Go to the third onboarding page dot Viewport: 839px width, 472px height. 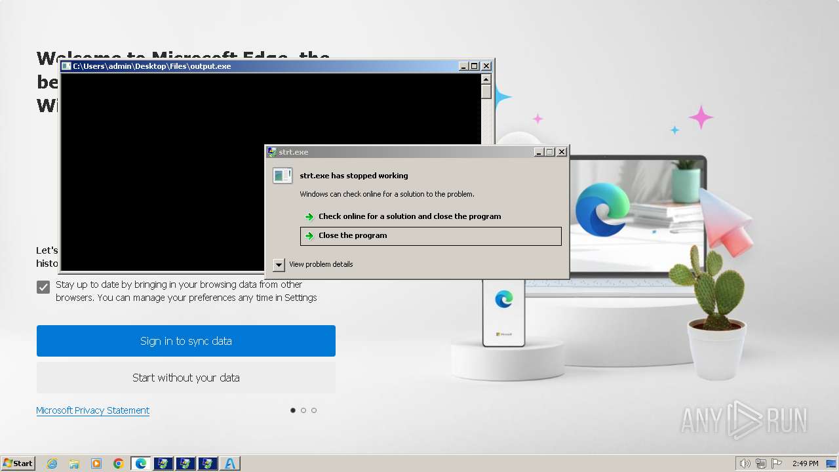tap(314, 410)
